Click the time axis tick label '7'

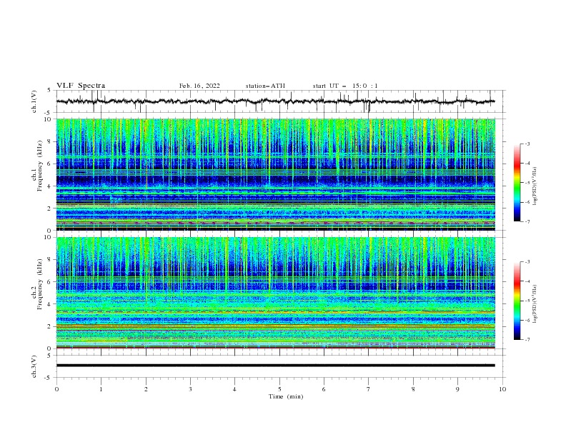tap(369, 389)
